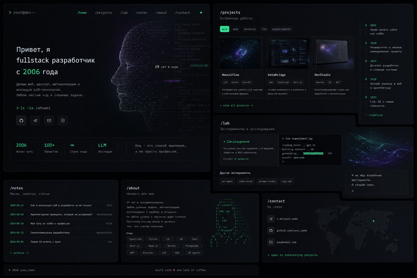This screenshot has width=417, height=278.
Task: Open the DataBridge project thumbnail
Action: click(288, 53)
